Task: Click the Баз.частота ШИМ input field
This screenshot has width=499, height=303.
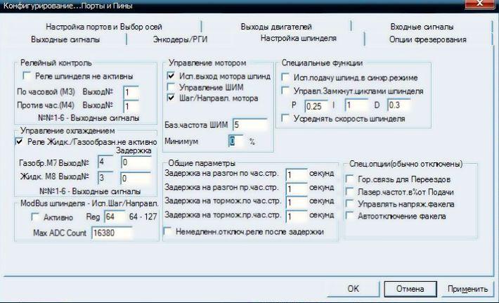Action: click(251, 124)
